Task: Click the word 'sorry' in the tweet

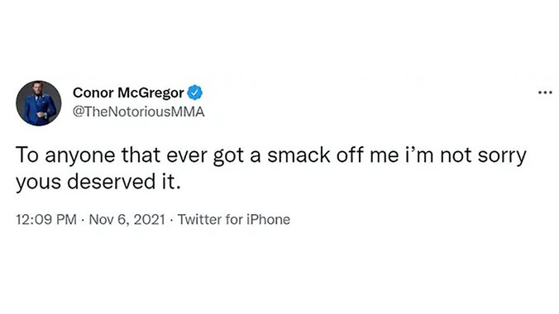Action: coord(502,157)
